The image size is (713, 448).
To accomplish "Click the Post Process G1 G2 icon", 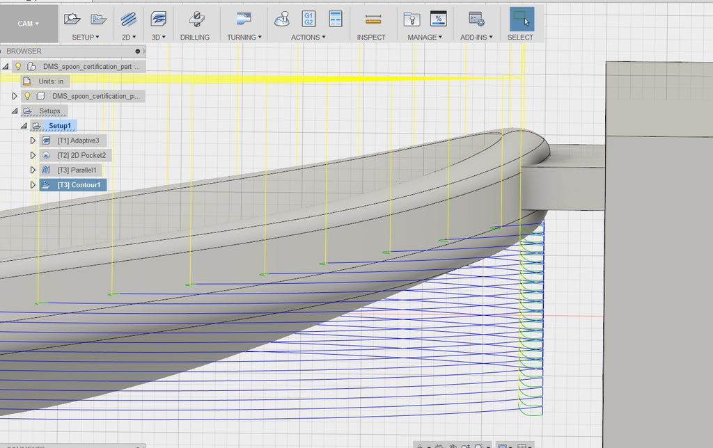I will tap(308, 19).
